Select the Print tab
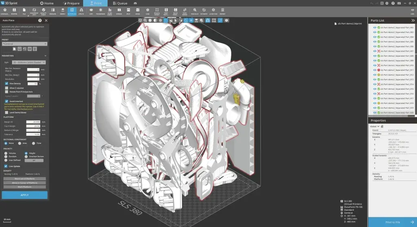The width and height of the screenshot is (417, 227). pos(95,3)
